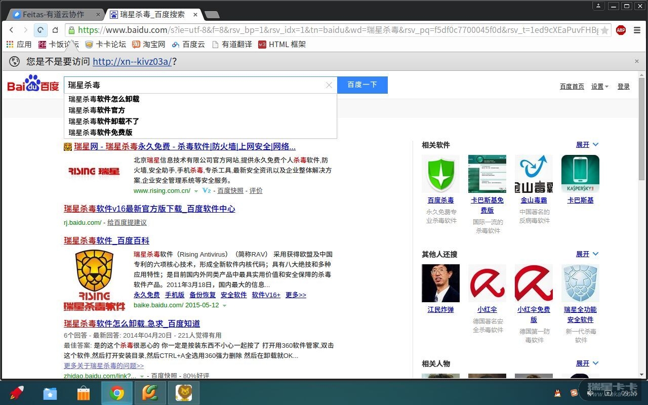The height and width of the screenshot is (405, 648).
Task: Expand the 相关人物 section
Action: pos(587,363)
